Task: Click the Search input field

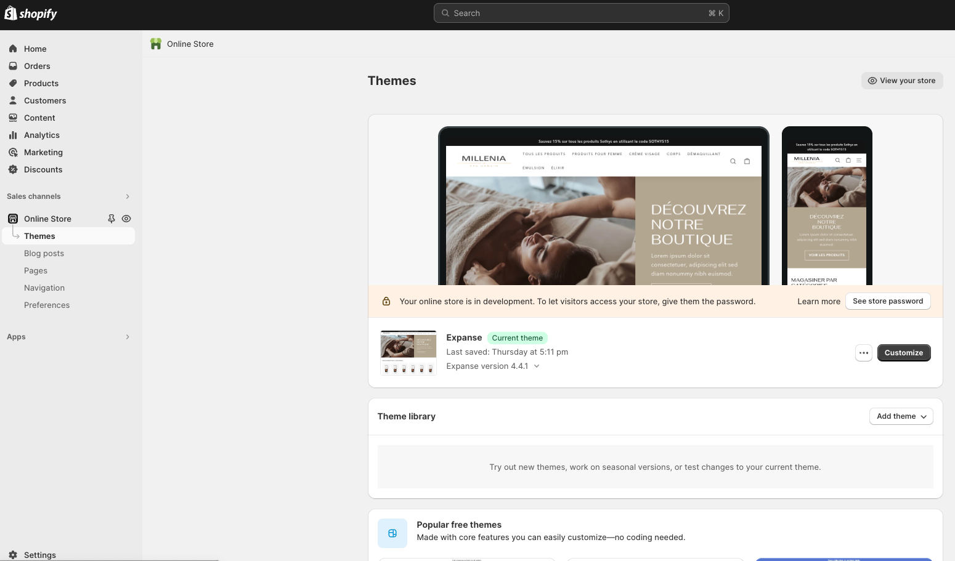Action: (581, 13)
